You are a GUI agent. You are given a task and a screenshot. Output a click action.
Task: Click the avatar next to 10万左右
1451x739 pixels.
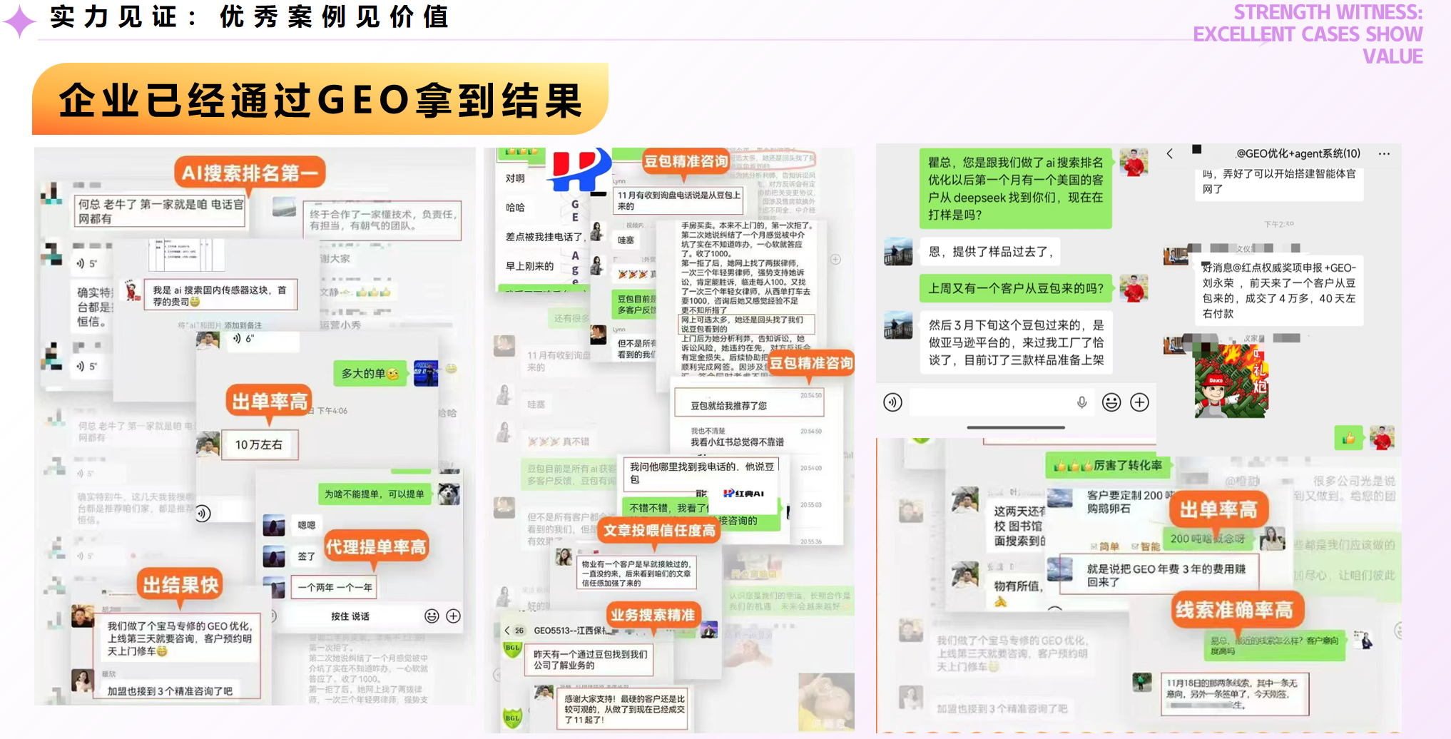(x=208, y=444)
